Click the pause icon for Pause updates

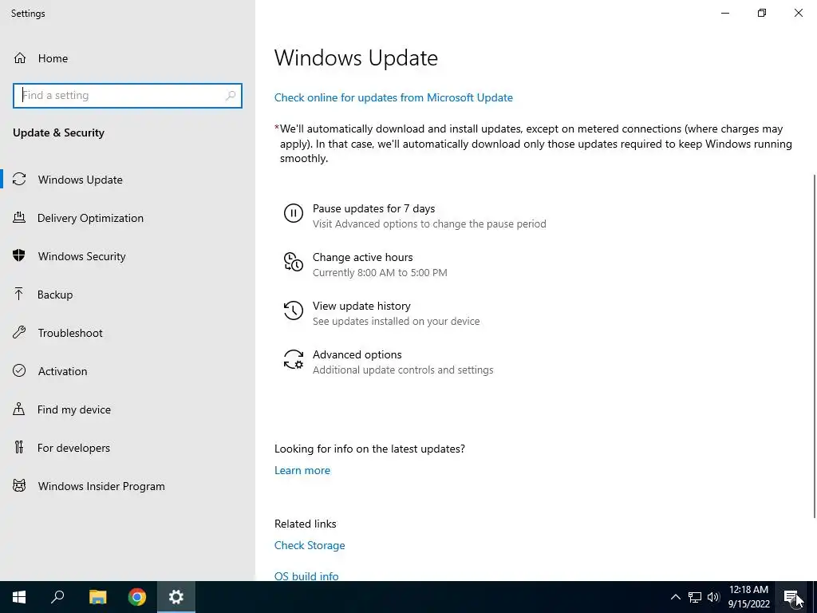(x=294, y=213)
